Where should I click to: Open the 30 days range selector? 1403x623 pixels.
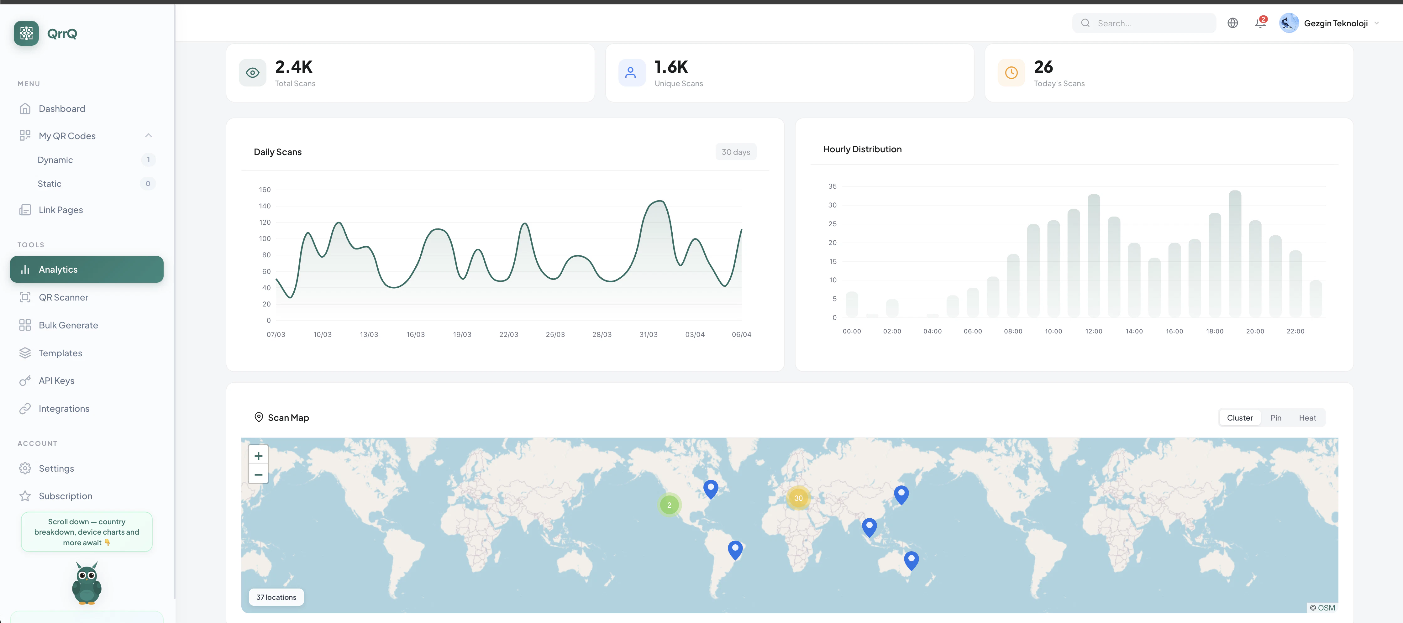[x=735, y=152]
